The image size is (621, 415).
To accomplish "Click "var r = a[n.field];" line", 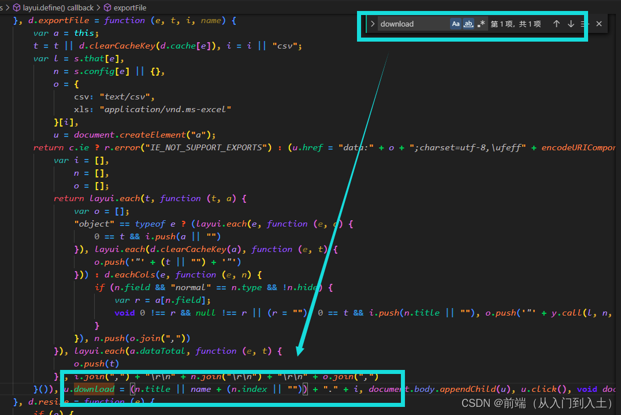I will coord(162,300).
